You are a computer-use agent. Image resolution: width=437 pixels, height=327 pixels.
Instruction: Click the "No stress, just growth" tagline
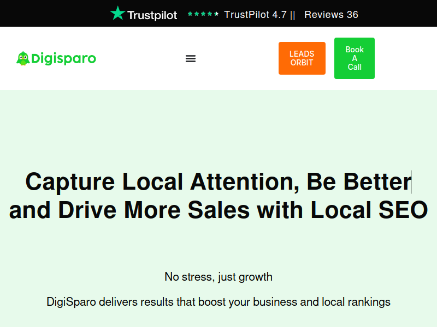tap(218, 277)
